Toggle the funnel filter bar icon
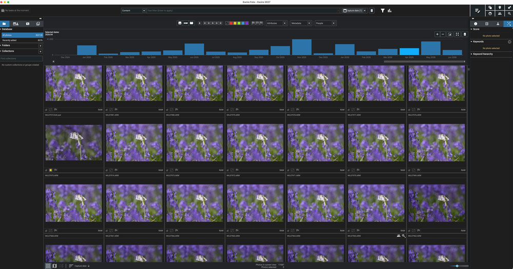The height and width of the screenshot is (269, 513). point(383,10)
